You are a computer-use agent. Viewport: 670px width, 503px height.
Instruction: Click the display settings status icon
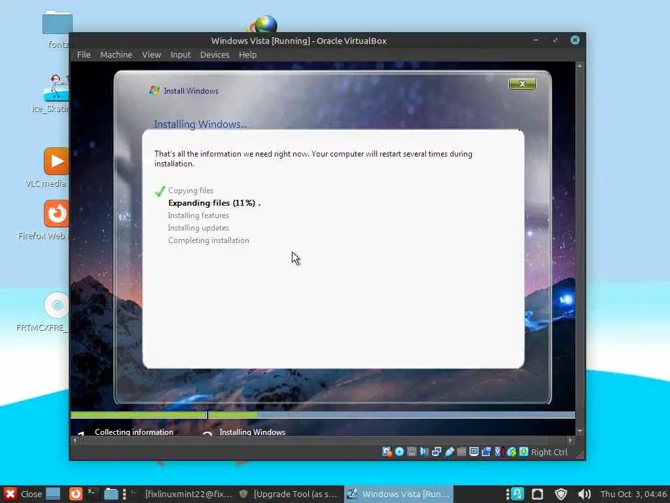pyautogui.click(x=474, y=452)
